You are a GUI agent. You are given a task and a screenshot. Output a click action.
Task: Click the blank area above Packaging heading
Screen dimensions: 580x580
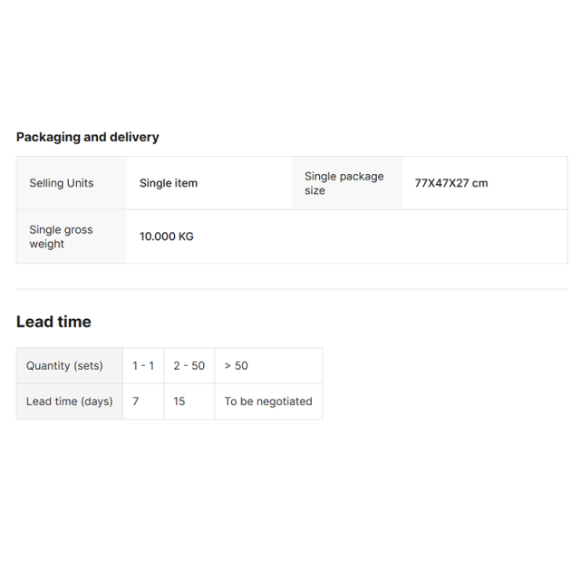coord(290,63)
